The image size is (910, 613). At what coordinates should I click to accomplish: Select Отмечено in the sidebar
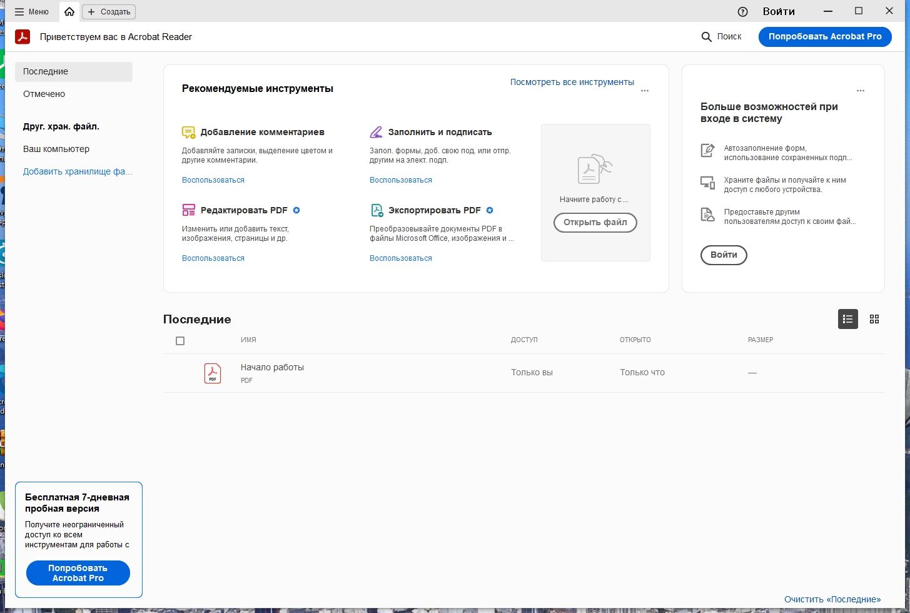(x=44, y=94)
